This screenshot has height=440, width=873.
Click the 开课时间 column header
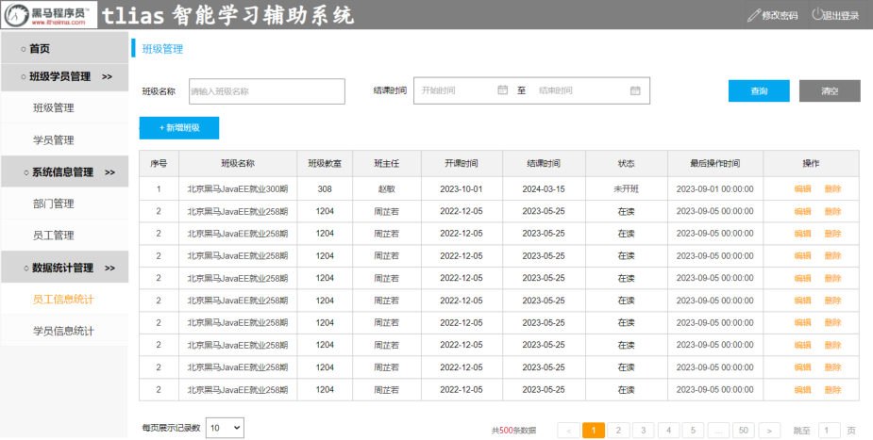pyautogui.click(x=461, y=163)
